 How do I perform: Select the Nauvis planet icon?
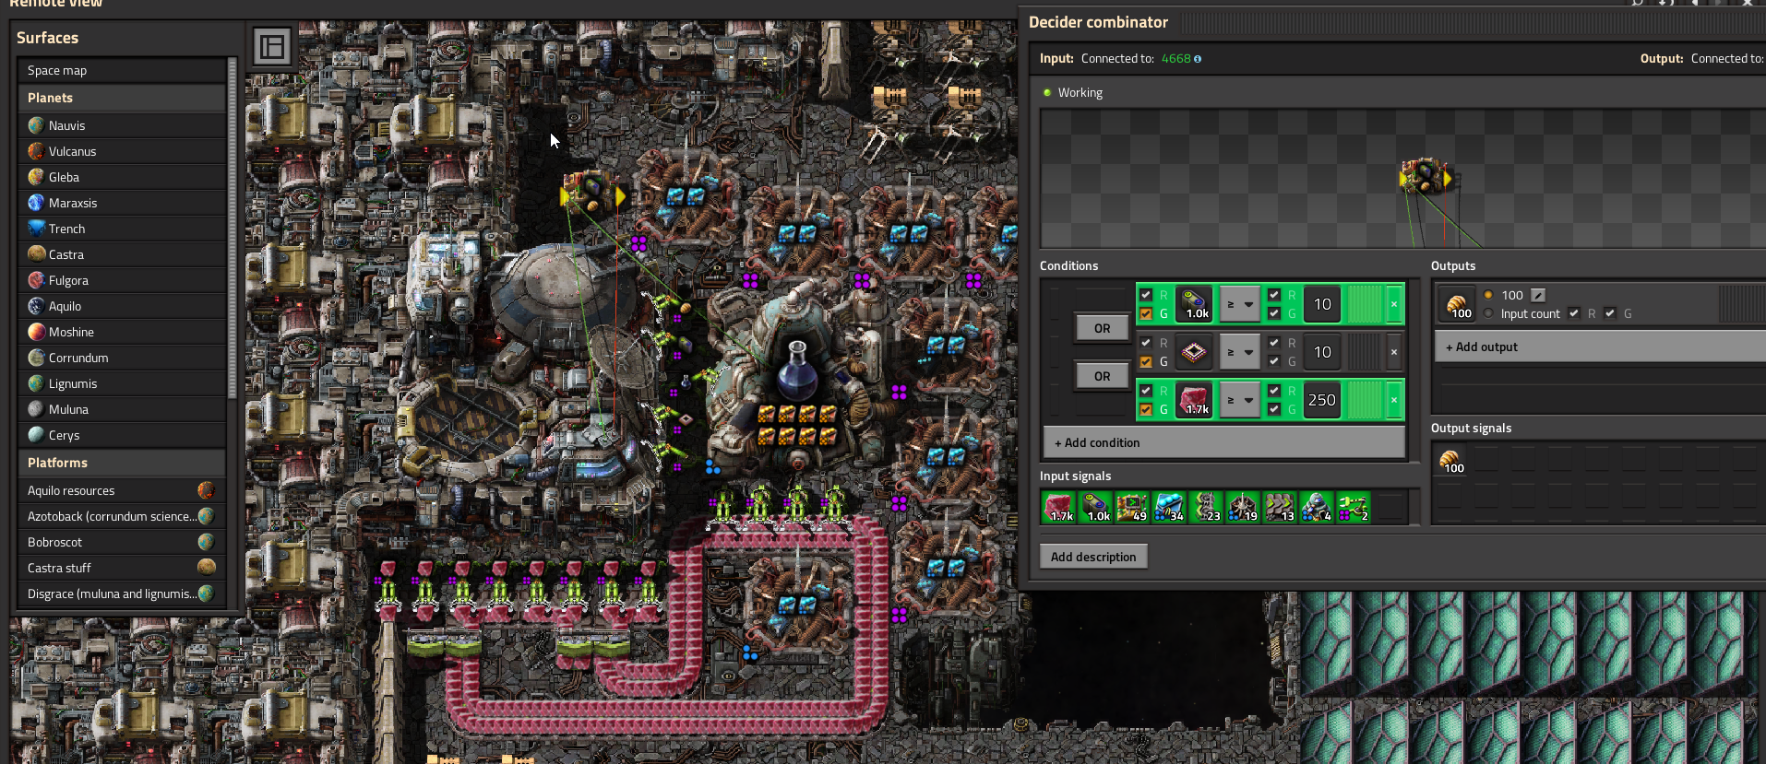point(36,125)
